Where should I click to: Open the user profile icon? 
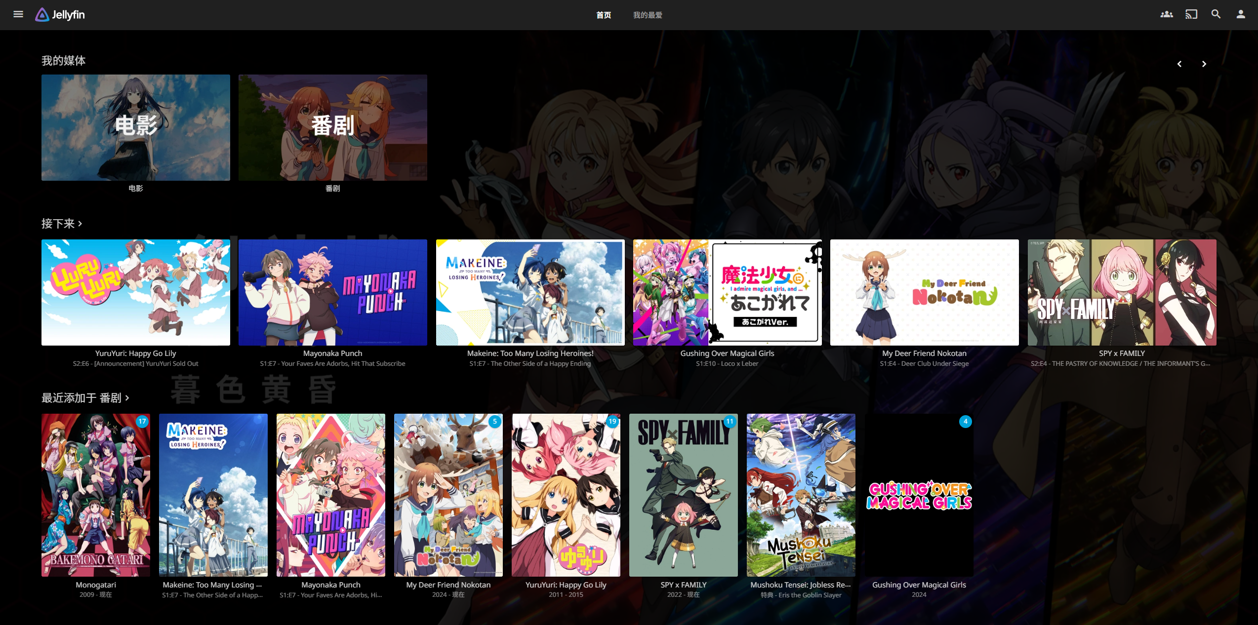click(x=1241, y=14)
